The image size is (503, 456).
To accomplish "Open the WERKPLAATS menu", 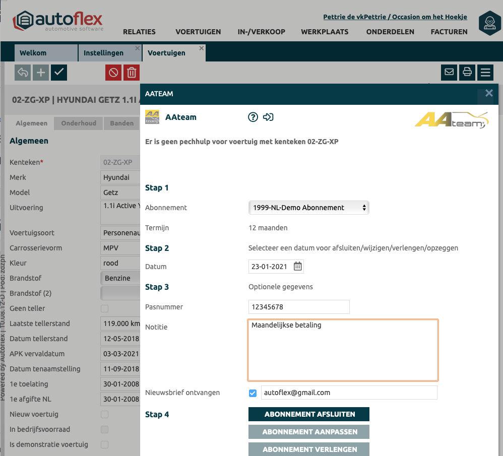I will pos(325,32).
